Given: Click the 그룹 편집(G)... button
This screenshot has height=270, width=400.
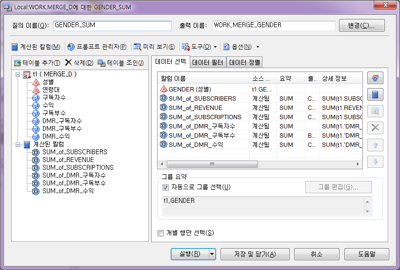Looking at the screenshot, I should point(338,187).
